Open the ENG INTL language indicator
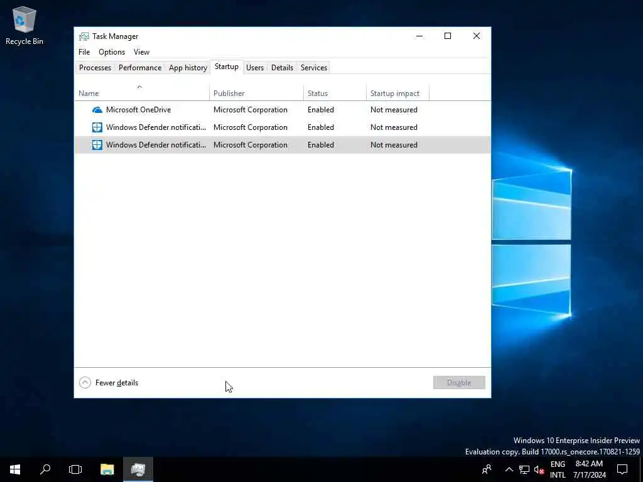643x482 pixels. (558, 469)
